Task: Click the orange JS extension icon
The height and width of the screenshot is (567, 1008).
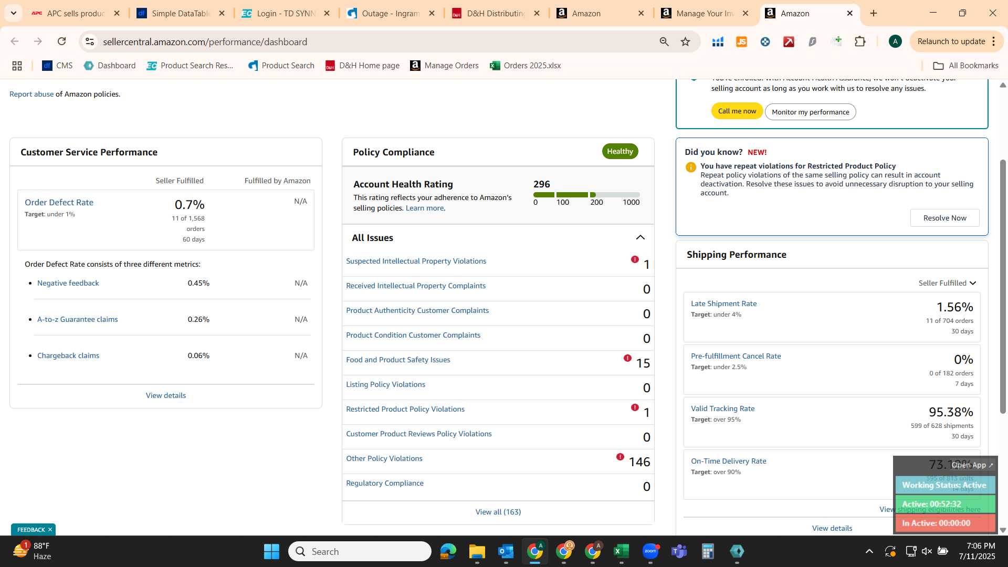Action: click(x=741, y=41)
